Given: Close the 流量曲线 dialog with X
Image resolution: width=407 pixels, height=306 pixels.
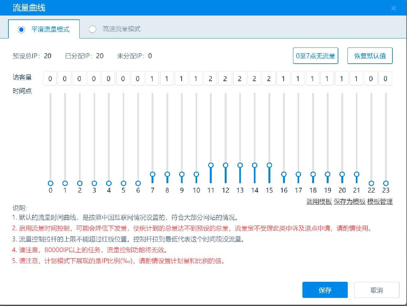Looking at the screenshot, I should click(393, 8).
